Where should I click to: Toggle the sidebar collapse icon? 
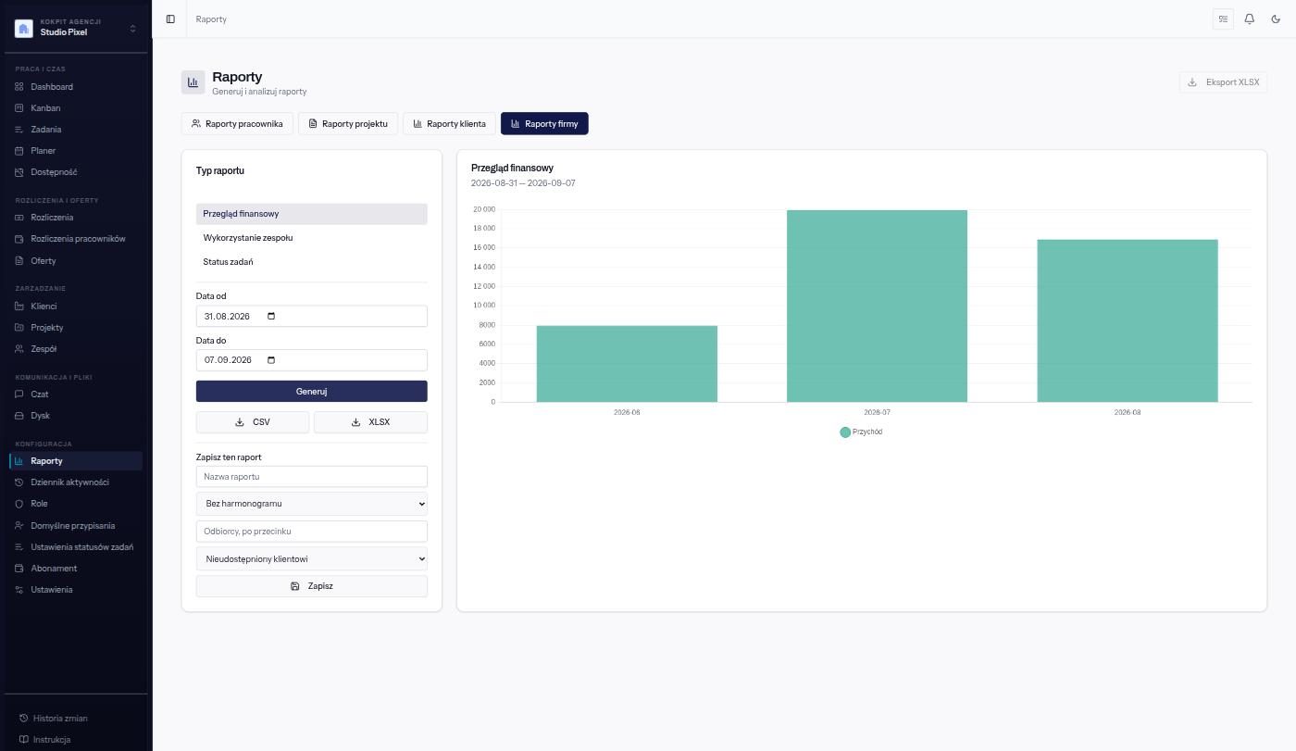(x=170, y=19)
